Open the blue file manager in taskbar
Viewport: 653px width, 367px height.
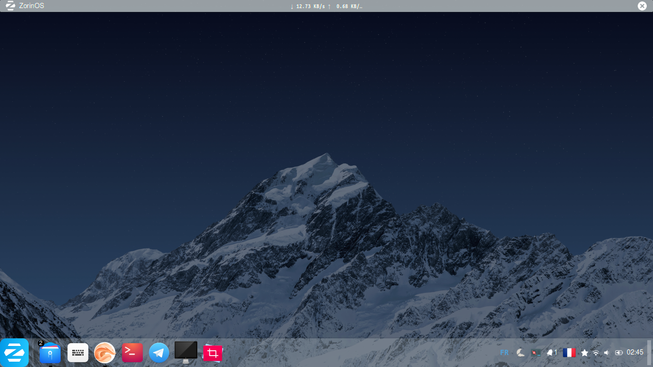(x=50, y=353)
